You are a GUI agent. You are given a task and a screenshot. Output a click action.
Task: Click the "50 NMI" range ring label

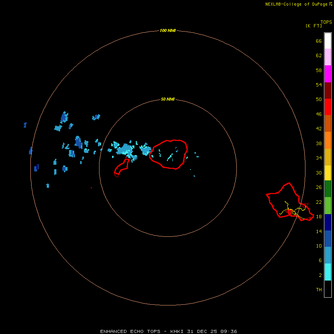coord(168,99)
